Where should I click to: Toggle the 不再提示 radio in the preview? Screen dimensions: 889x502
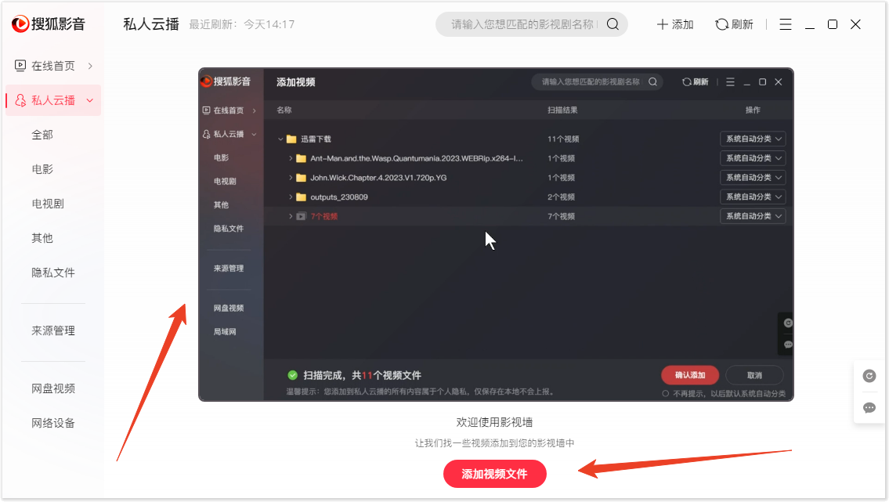[666, 393]
